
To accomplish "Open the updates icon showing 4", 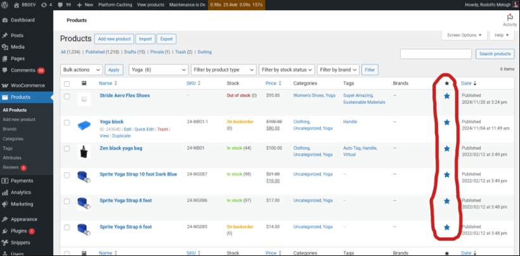I will tap(44, 5).
